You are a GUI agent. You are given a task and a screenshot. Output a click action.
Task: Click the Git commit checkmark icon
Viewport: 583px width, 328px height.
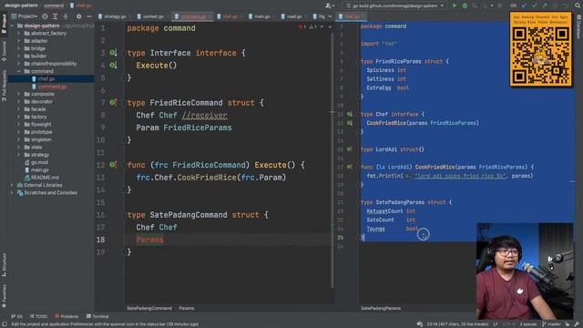tap(535, 5)
